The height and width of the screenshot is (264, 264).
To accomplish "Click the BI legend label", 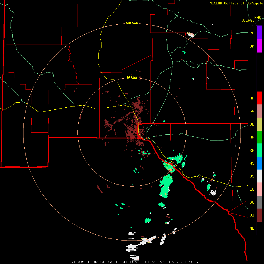I will 252,215.
